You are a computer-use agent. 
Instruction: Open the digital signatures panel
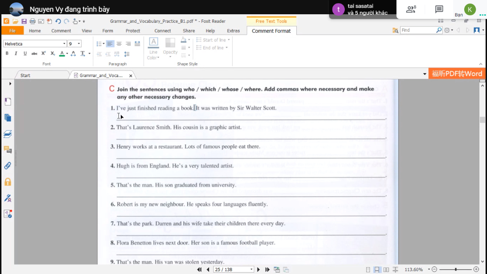click(8, 198)
